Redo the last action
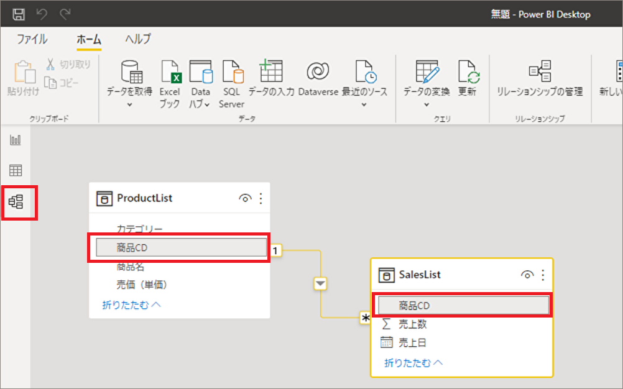Screen dimensions: 623x389 [x=65, y=14]
